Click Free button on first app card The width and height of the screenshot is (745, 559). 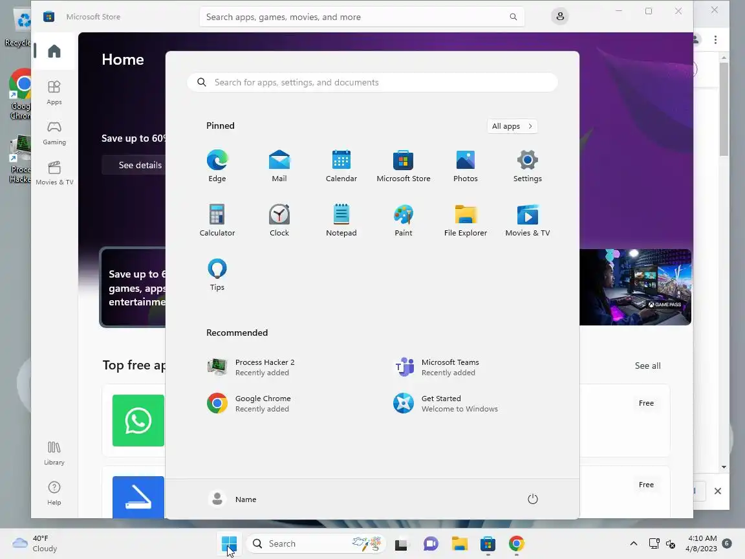[646, 403]
